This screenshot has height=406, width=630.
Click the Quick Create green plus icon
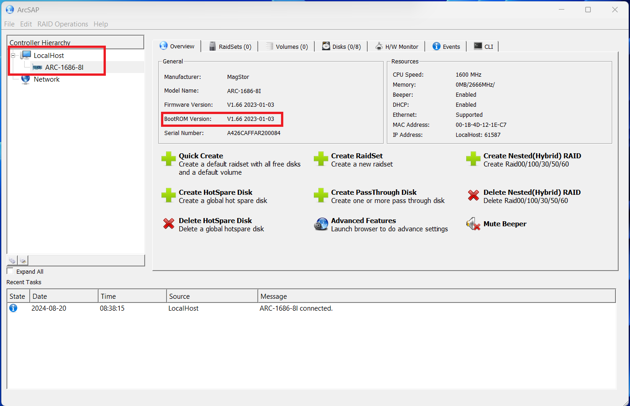click(168, 159)
